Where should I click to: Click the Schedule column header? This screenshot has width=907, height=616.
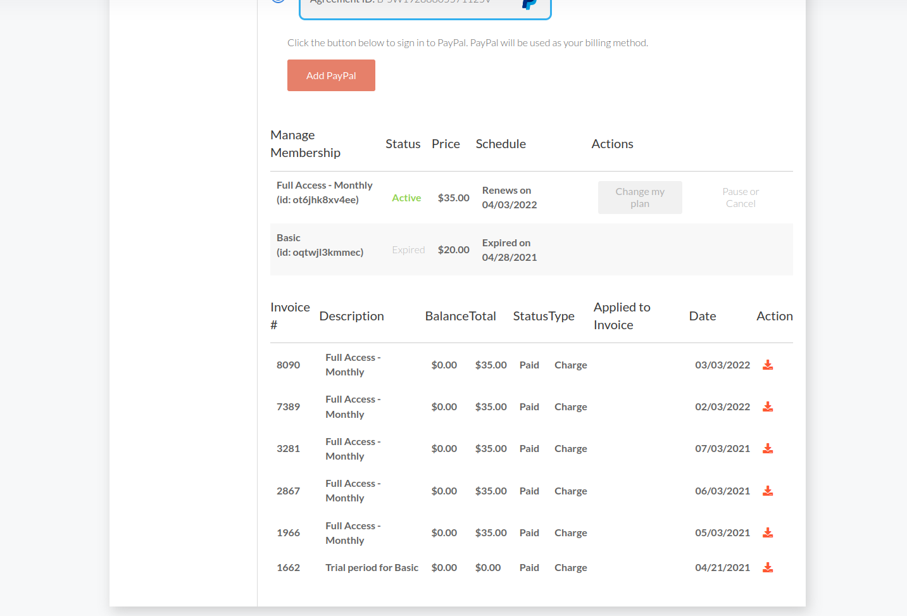(x=501, y=144)
